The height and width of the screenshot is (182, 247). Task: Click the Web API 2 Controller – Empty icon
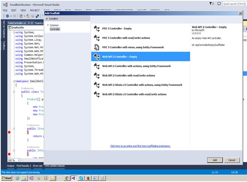point(97,57)
